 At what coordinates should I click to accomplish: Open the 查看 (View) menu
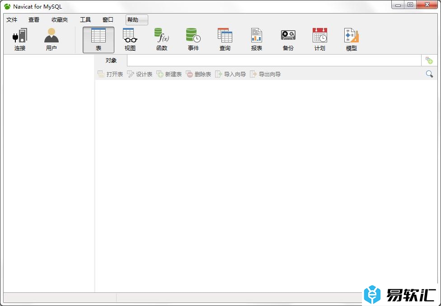34,20
